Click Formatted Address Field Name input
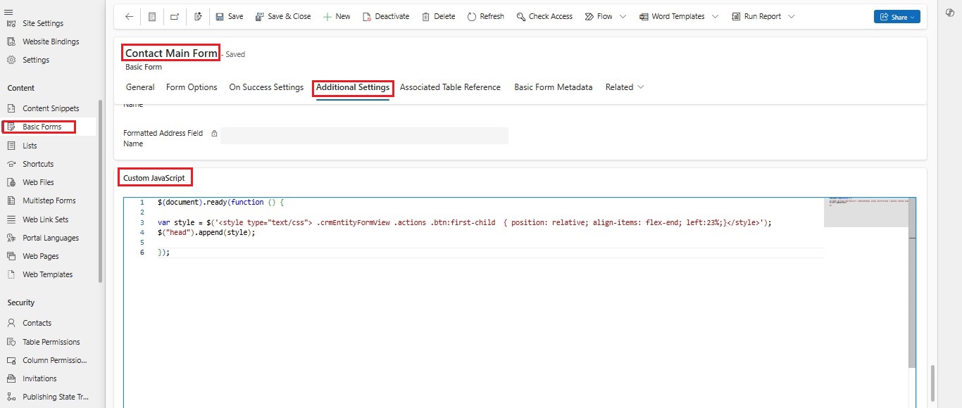 pyautogui.click(x=365, y=136)
